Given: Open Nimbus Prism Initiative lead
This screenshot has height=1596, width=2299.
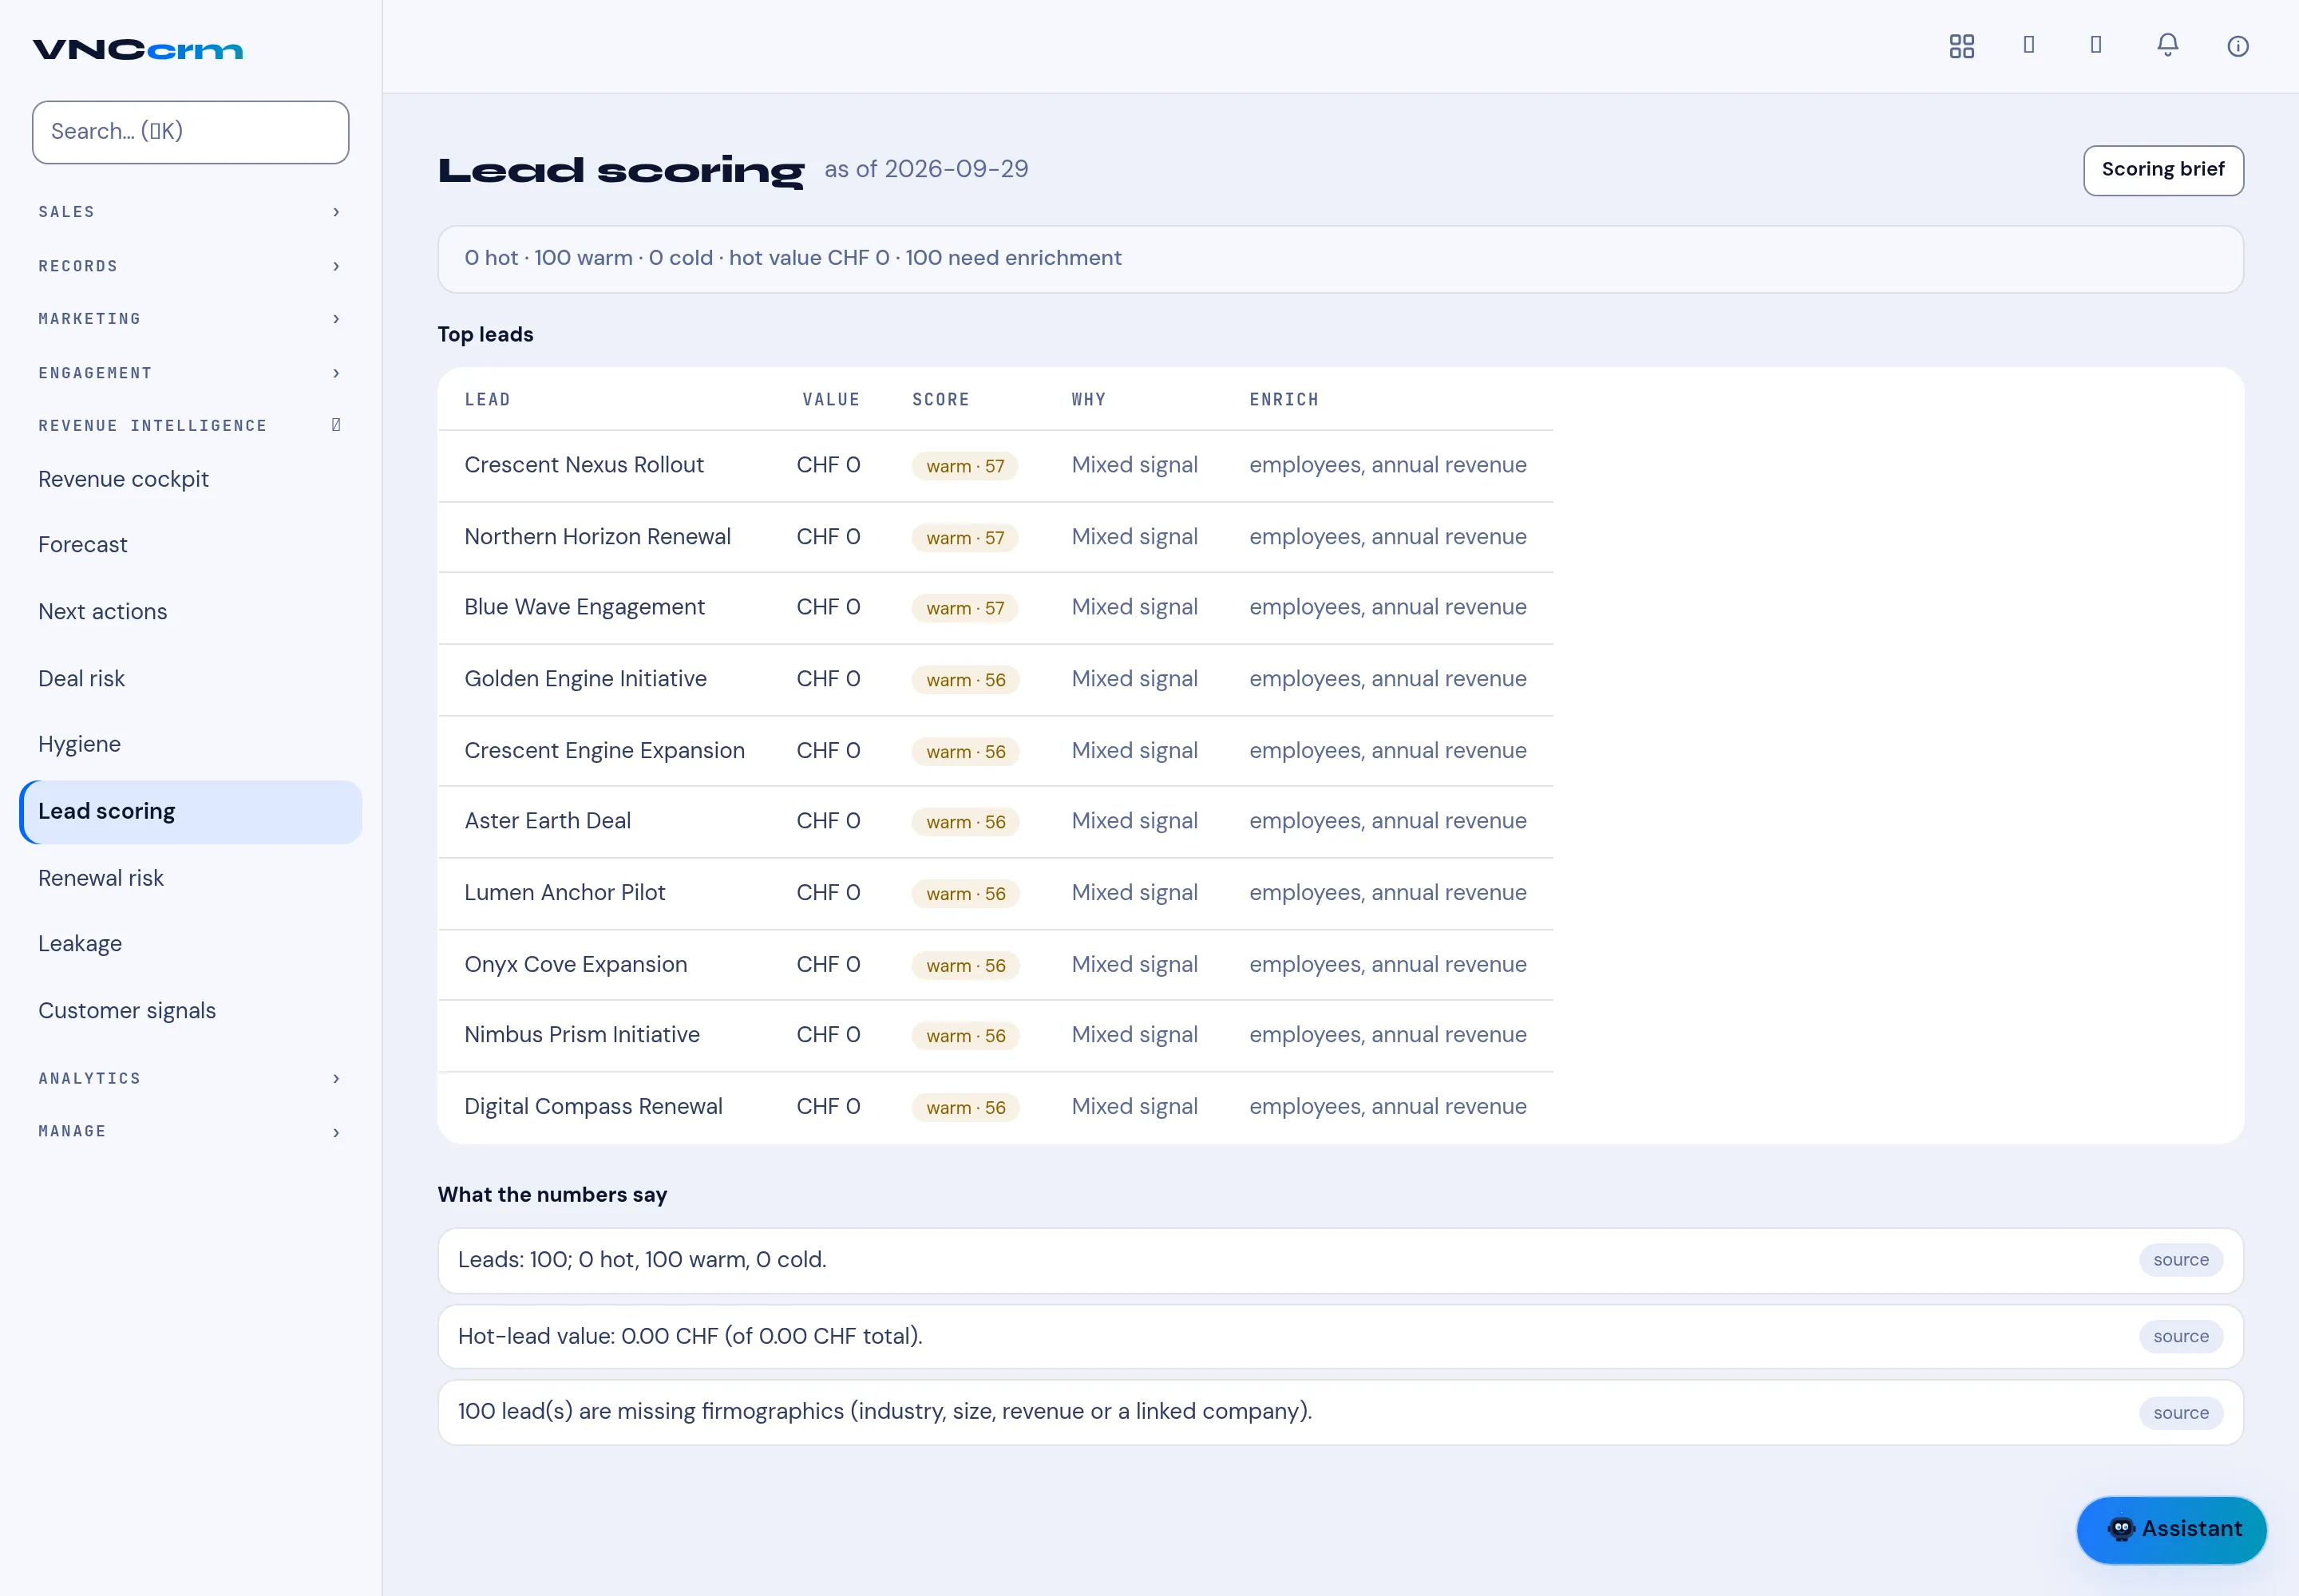Looking at the screenshot, I should (581, 1035).
